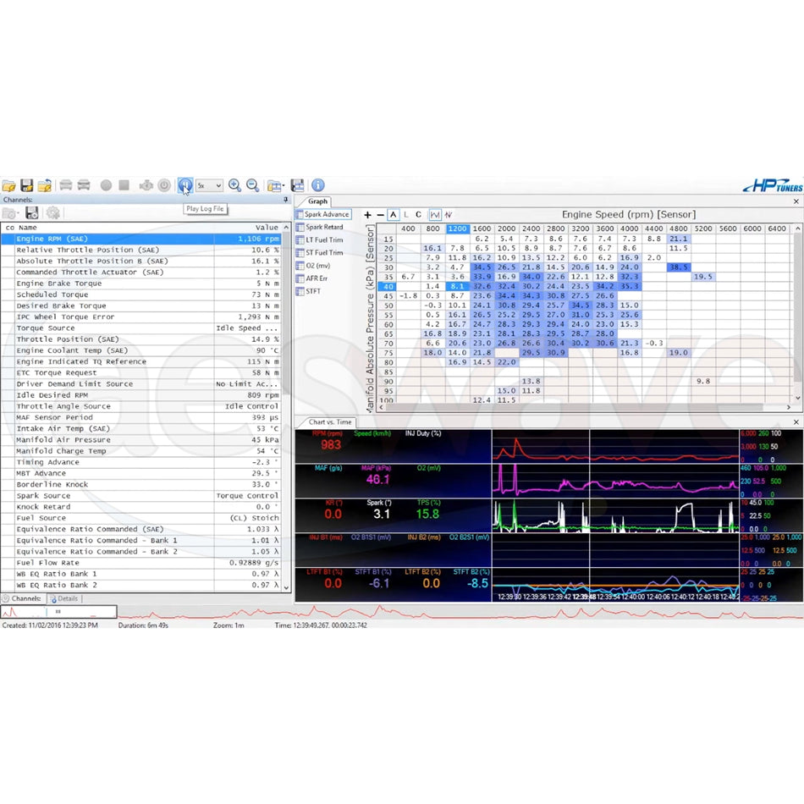Image resolution: width=804 pixels, height=804 pixels.
Task: Click the Stop playback toolbar icon
Action: tap(123, 184)
